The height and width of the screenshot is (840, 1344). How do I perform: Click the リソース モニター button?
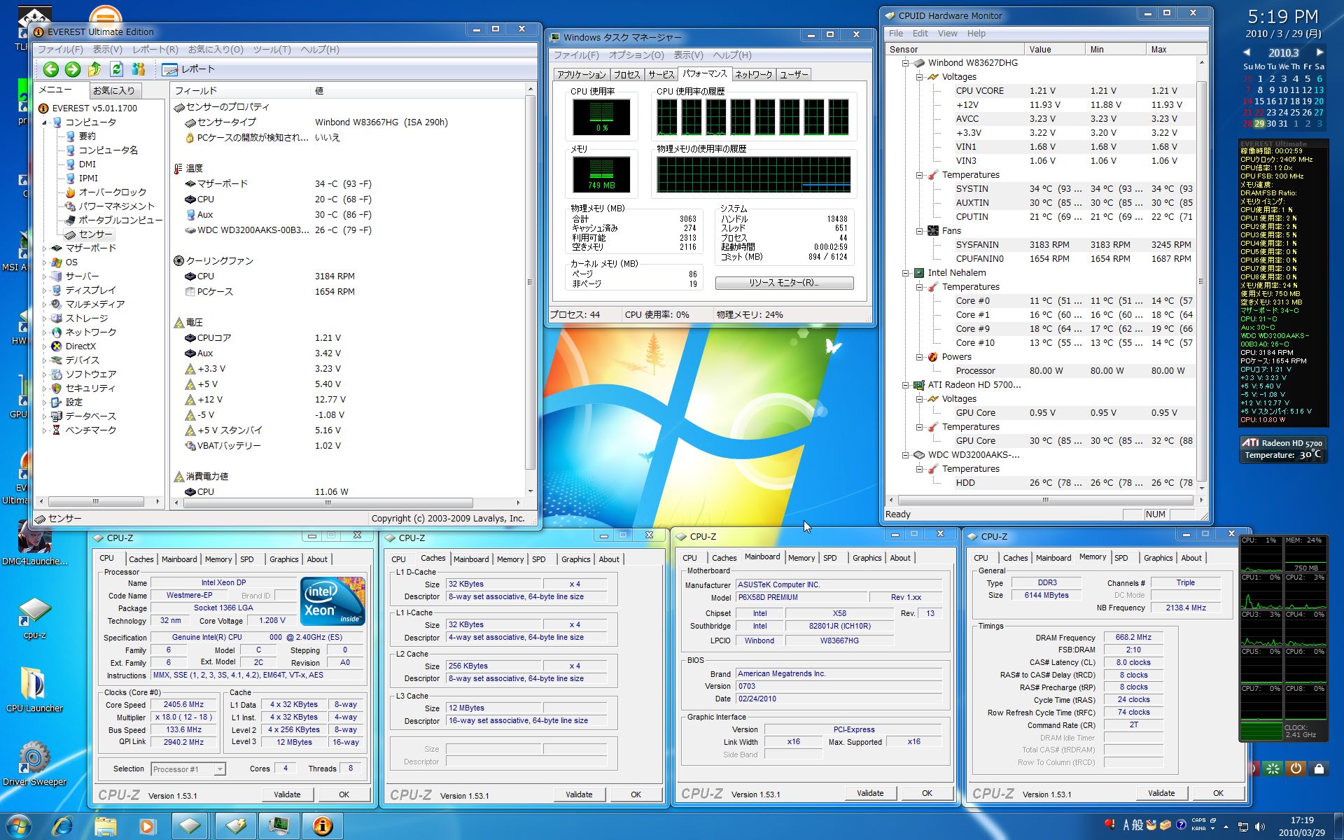(783, 283)
